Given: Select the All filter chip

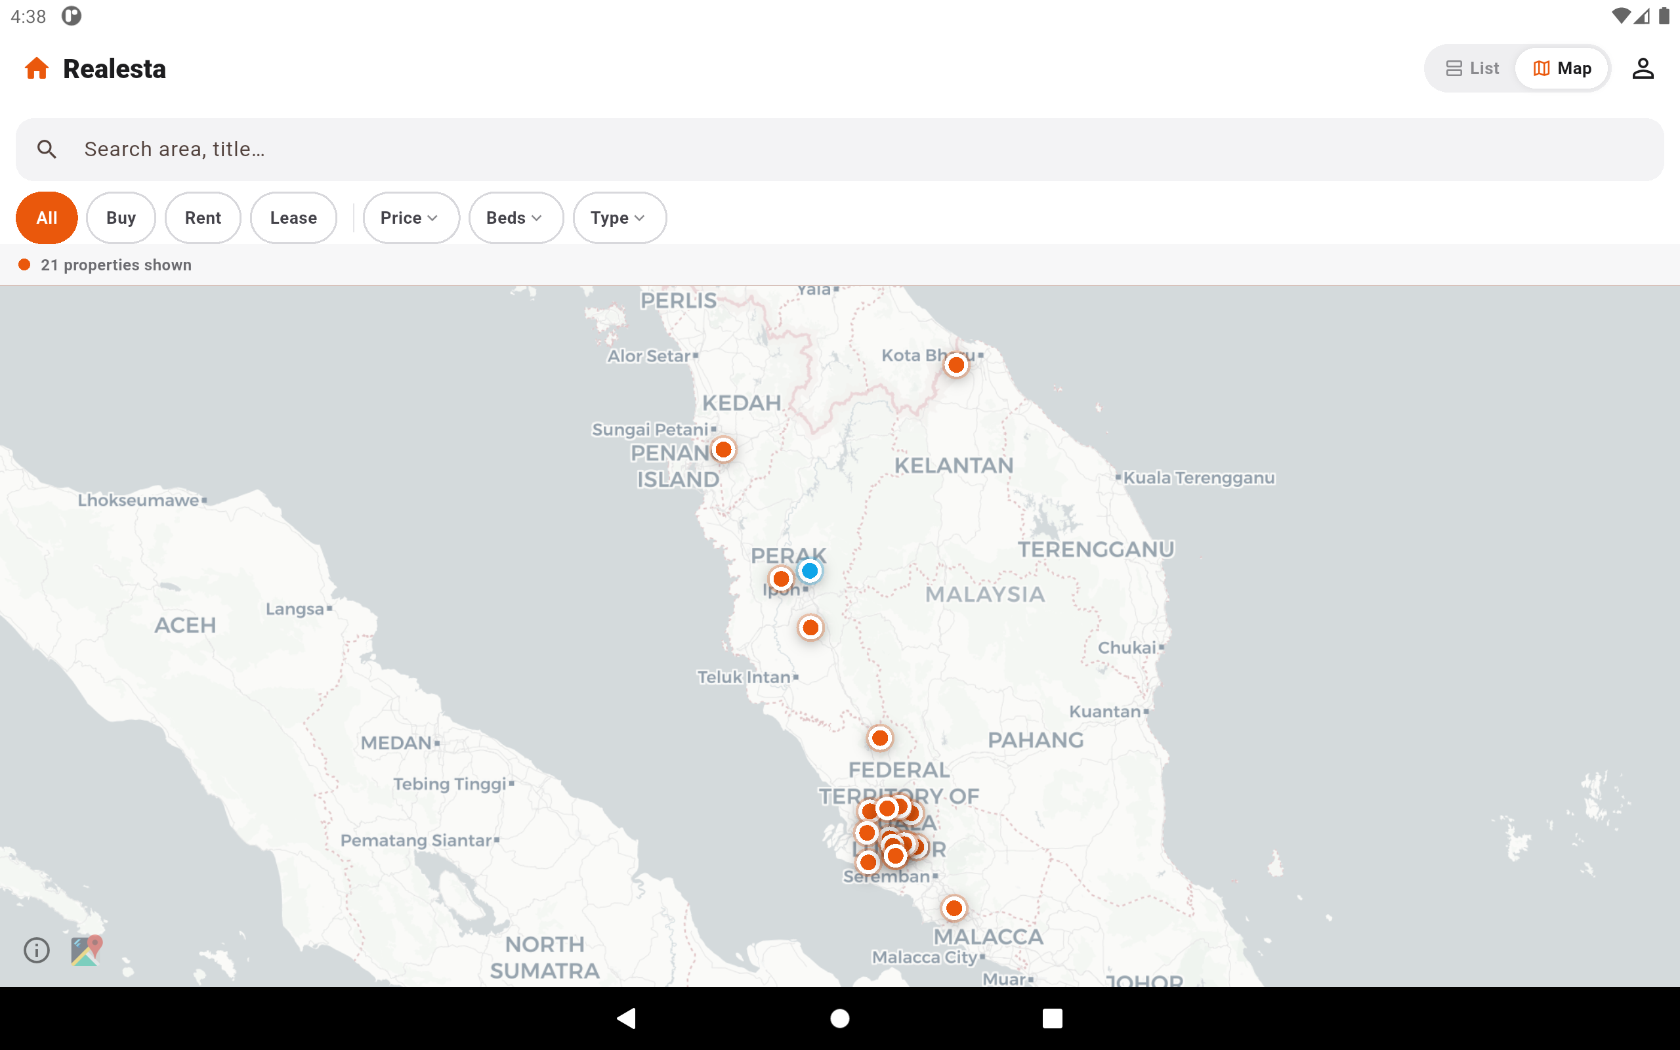Looking at the screenshot, I should point(47,218).
